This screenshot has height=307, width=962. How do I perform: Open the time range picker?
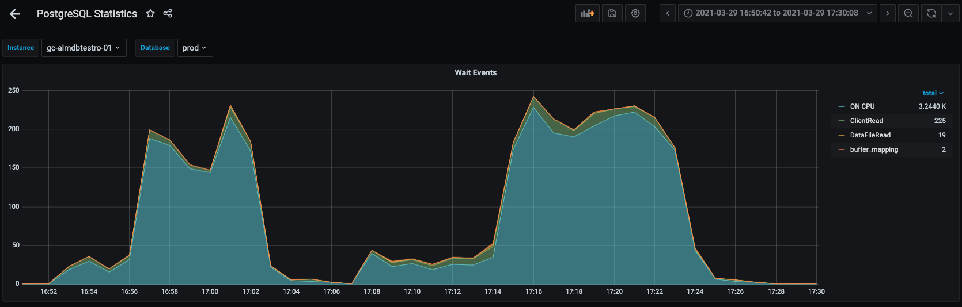777,13
